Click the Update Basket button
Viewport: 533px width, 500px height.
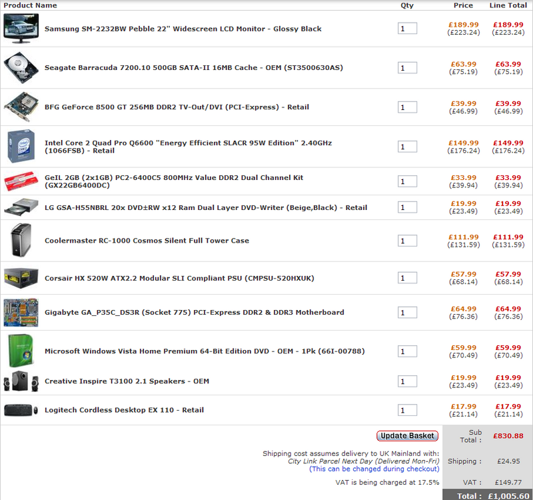407,436
